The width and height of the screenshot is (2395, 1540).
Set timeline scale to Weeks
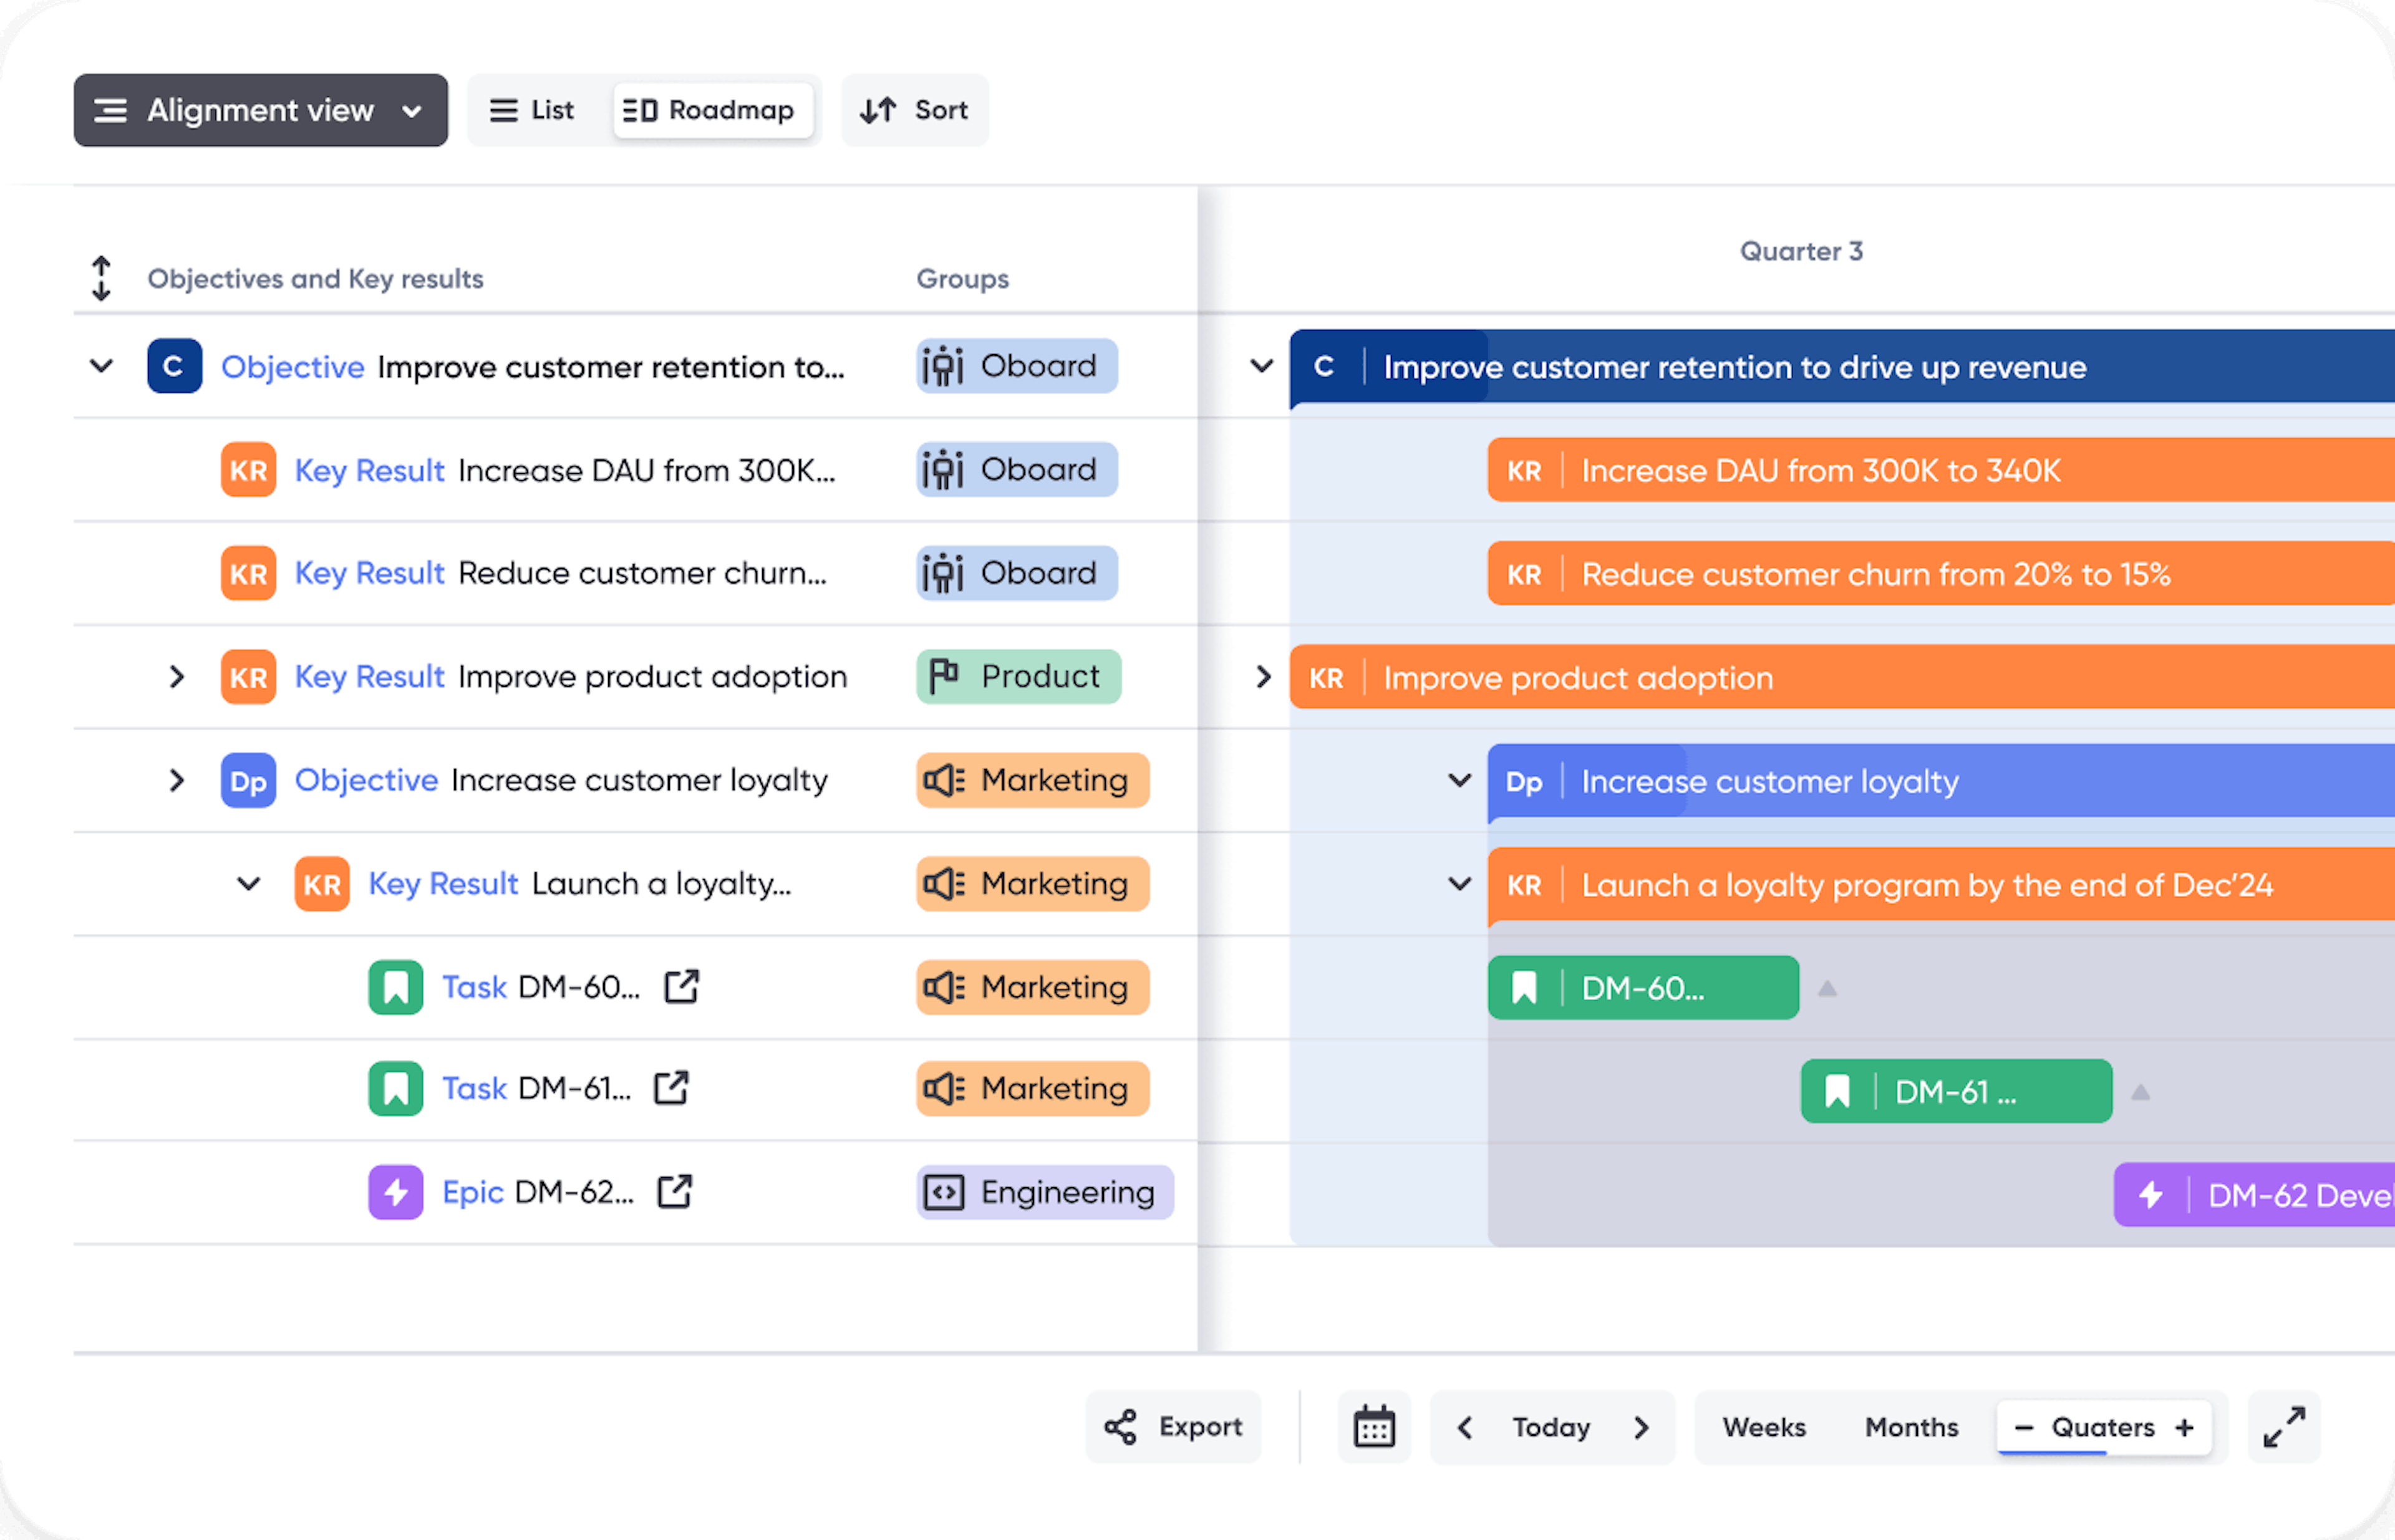pyautogui.click(x=1764, y=1427)
